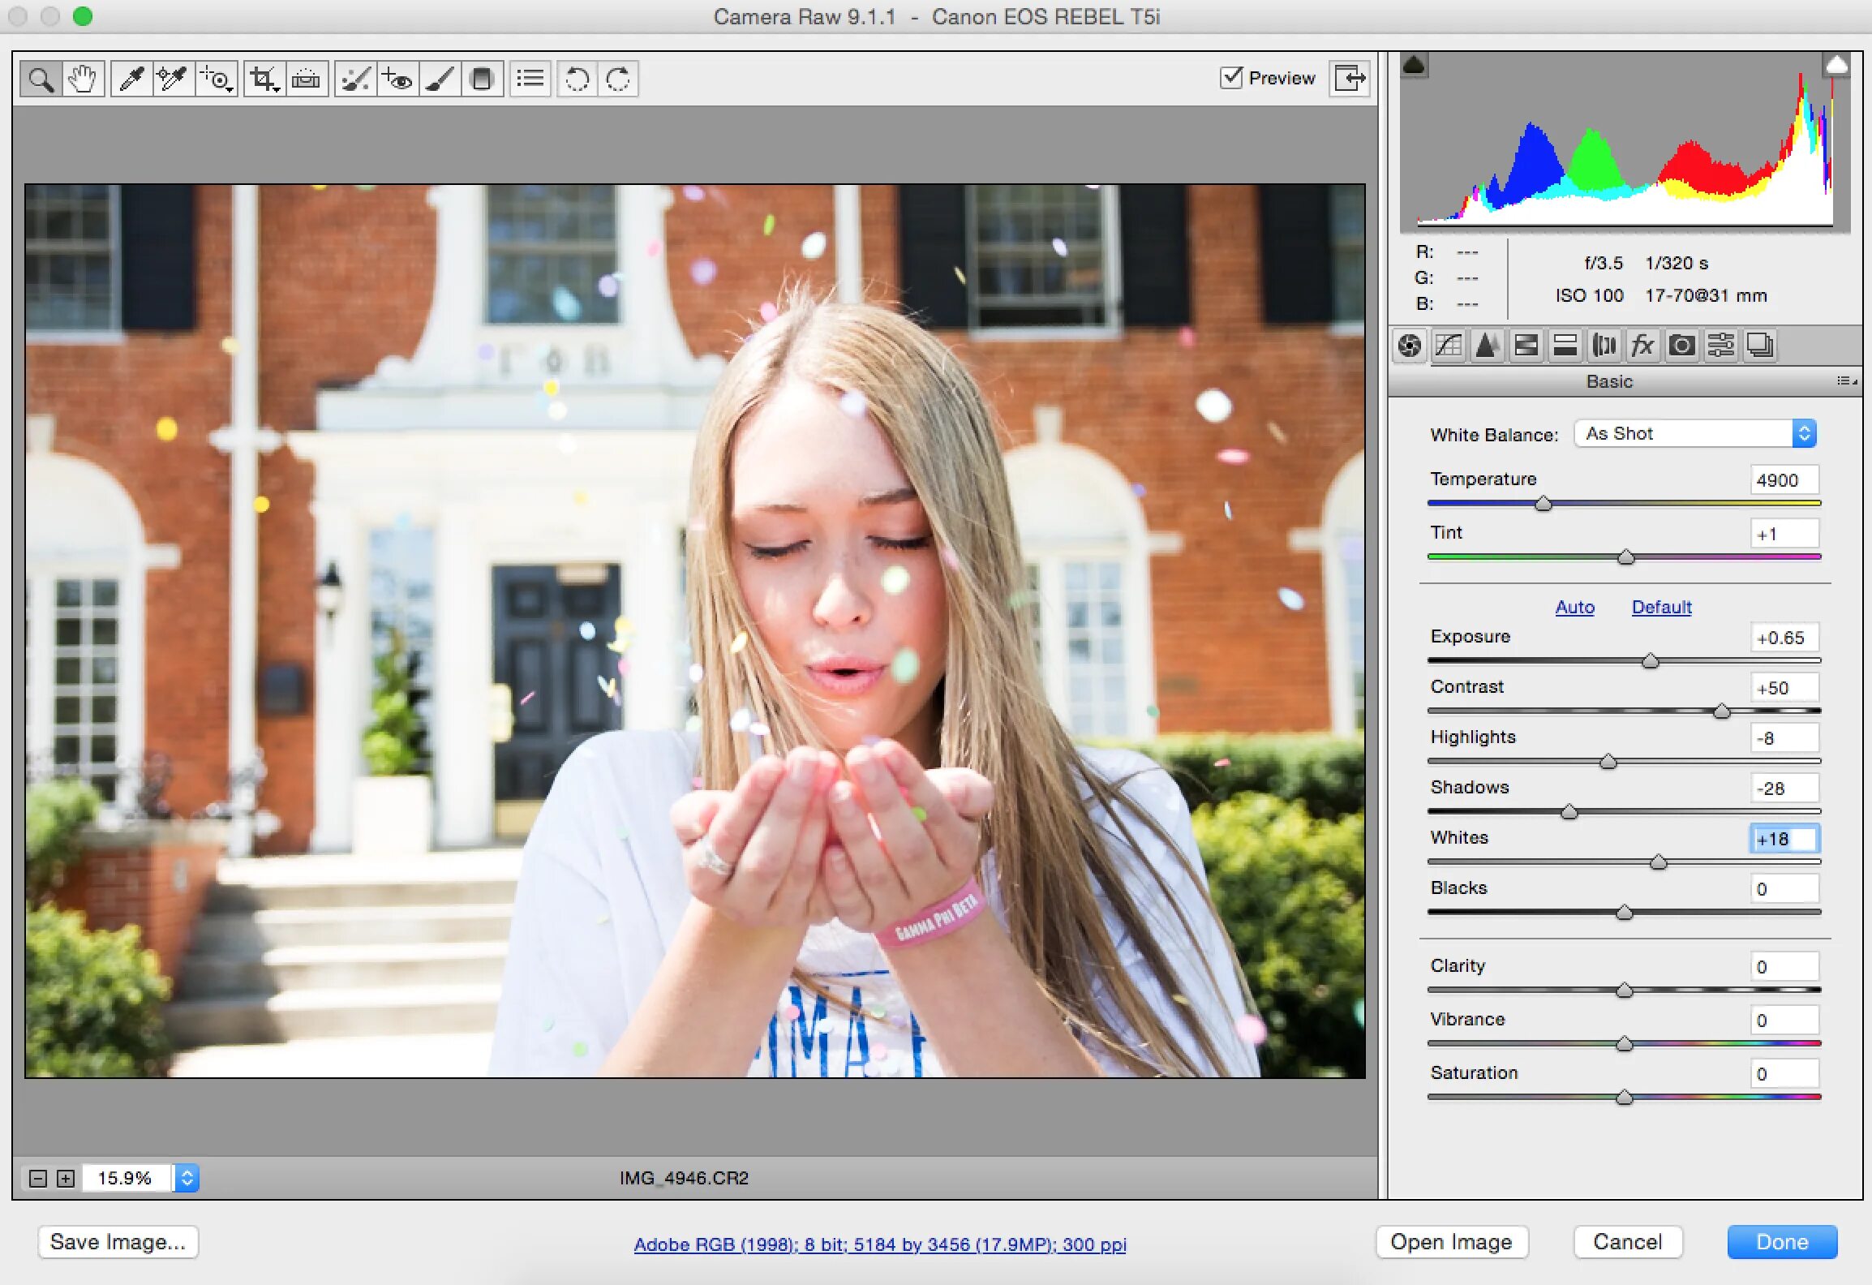Rotate image 90 degrees counterclockwise
Image resolution: width=1872 pixels, height=1285 pixels.
[x=577, y=80]
